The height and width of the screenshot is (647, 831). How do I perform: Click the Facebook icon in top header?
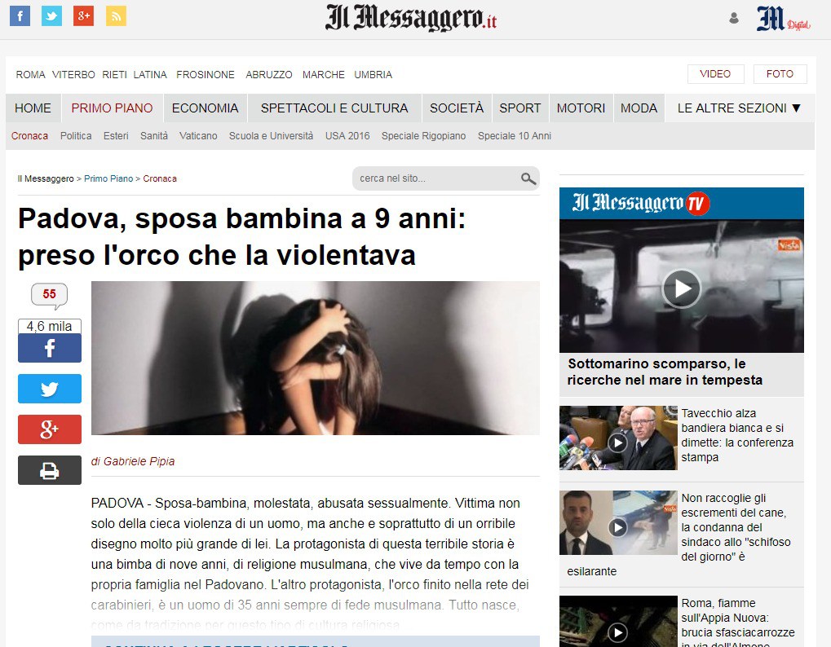(20, 15)
